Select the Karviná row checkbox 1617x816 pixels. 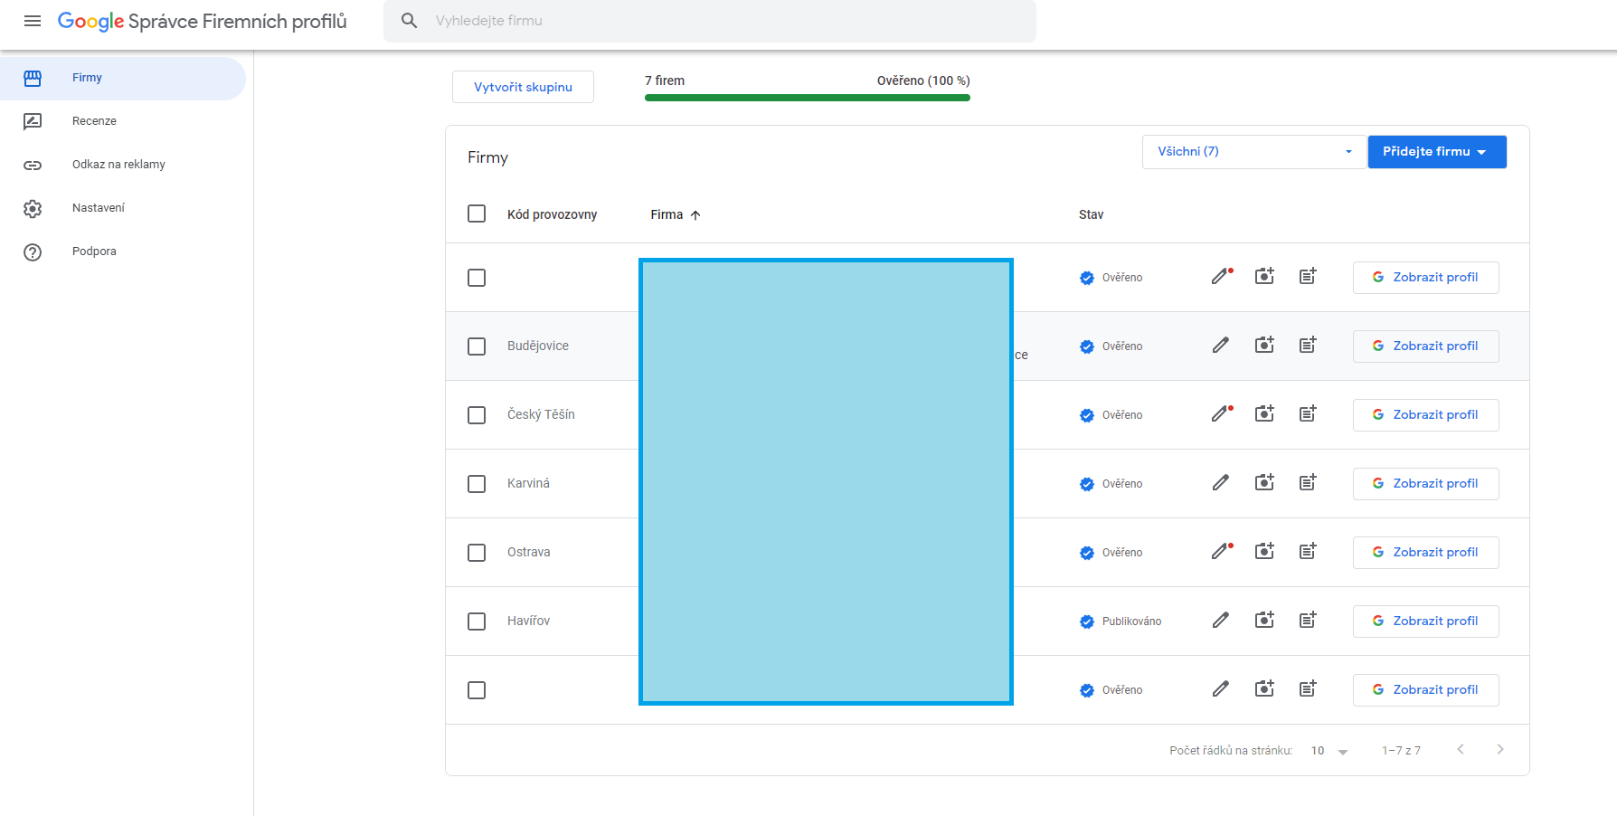pyautogui.click(x=477, y=484)
